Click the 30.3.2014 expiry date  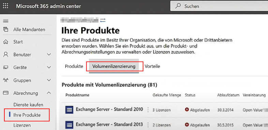[x=225, y=110]
